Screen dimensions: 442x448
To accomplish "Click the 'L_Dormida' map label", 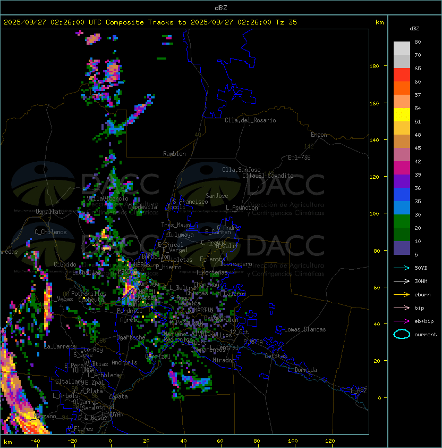I will click(302, 370).
